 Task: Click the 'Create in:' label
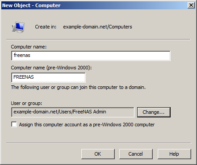(x=46, y=27)
